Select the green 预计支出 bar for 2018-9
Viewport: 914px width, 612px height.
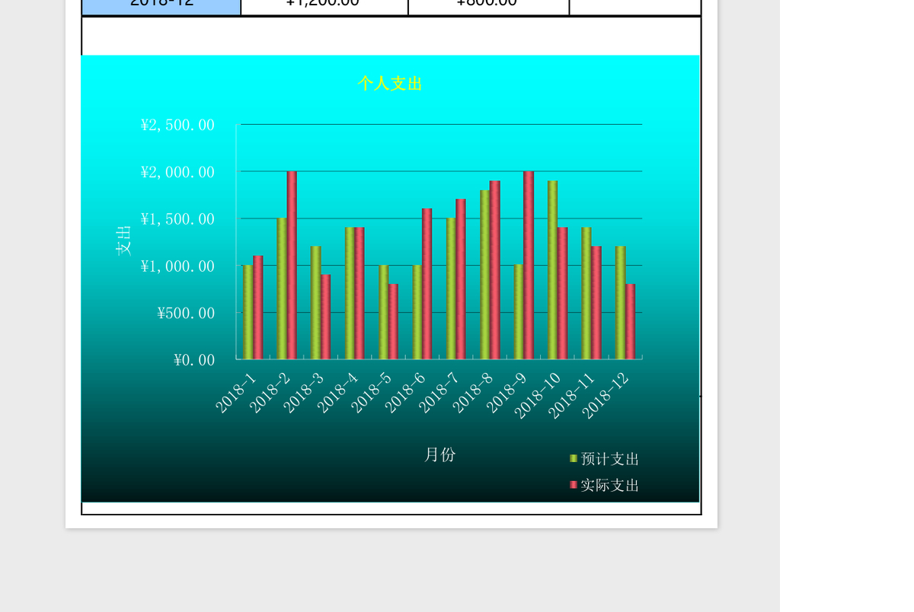[519, 312]
